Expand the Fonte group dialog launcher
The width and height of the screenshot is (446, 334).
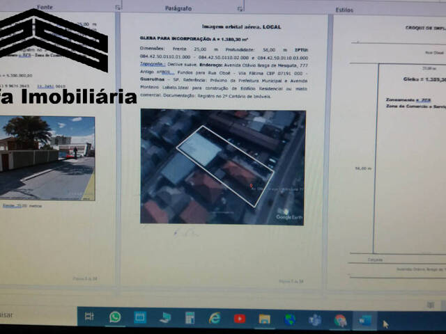(x=115, y=7)
